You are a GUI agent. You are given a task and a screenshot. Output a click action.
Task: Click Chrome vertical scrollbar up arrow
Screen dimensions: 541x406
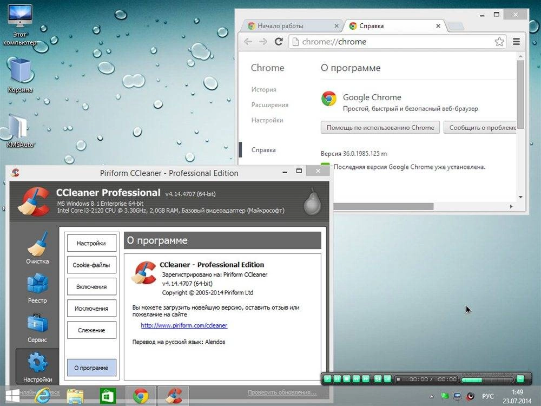(x=520, y=56)
